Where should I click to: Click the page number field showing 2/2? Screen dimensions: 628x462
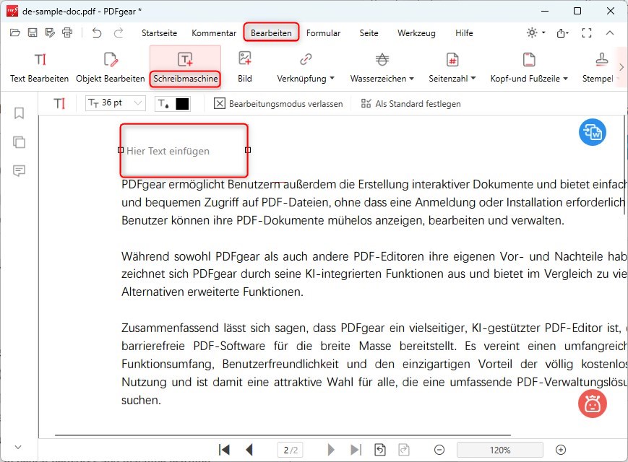(x=291, y=450)
